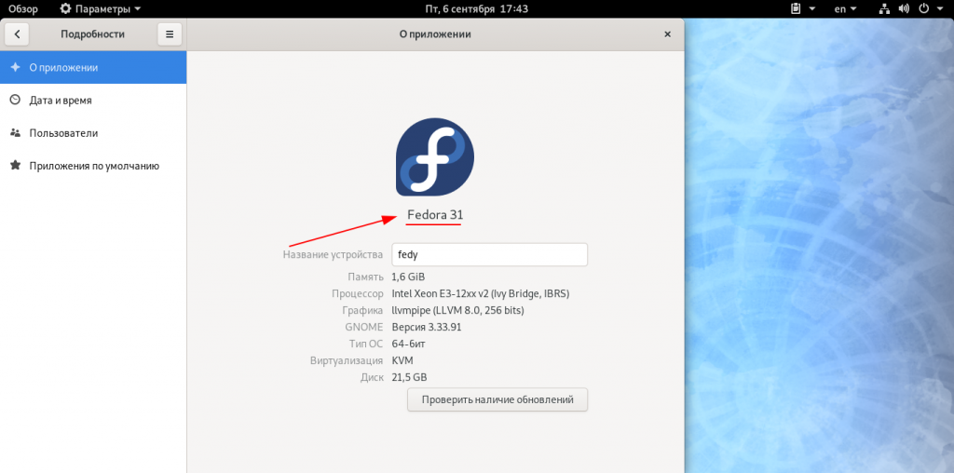Open the date and time clock in top bar
954x473 pixels.
click(476, 8)
